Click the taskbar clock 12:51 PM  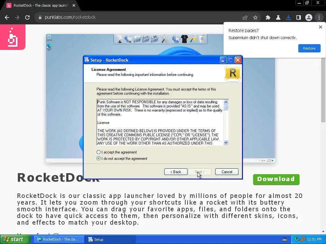tap(314, 240)
